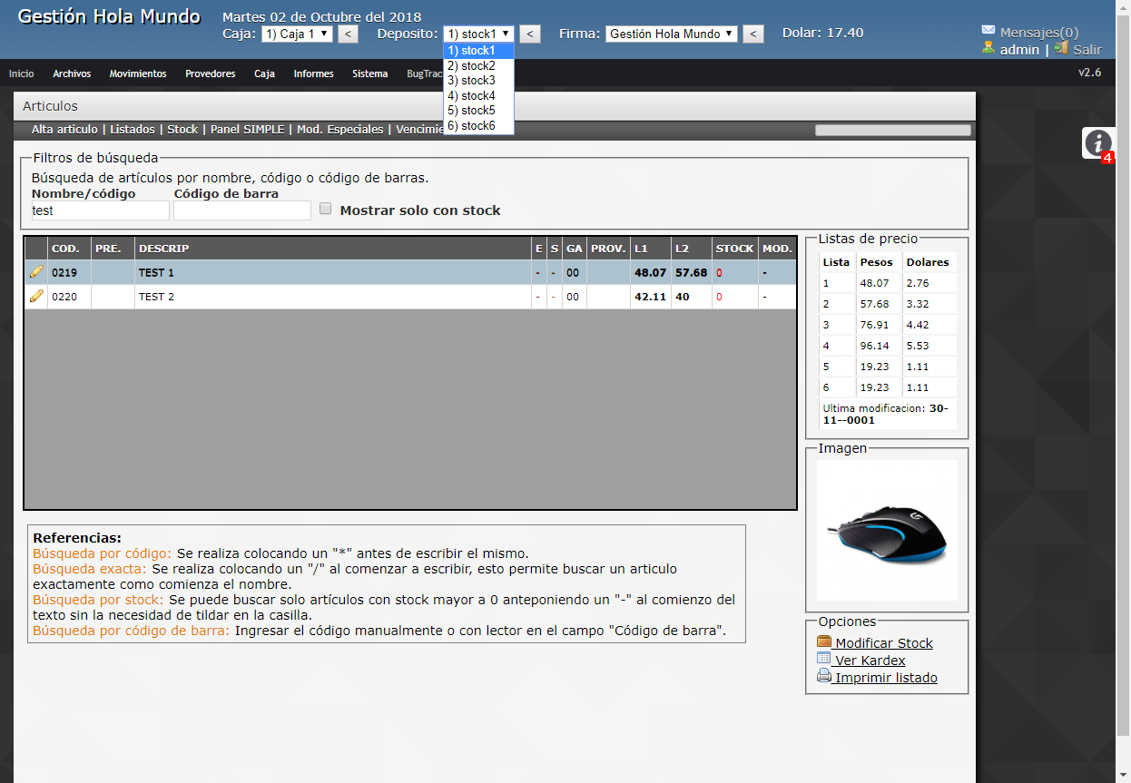Enable Mostrar solo con stock
The width and height of the screenshot is (1131, 783).
(x=325, y=208)
